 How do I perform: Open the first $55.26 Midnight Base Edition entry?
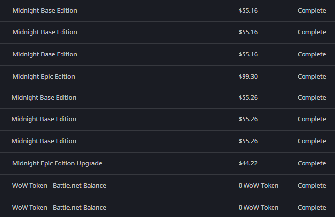tap(44, 98)
